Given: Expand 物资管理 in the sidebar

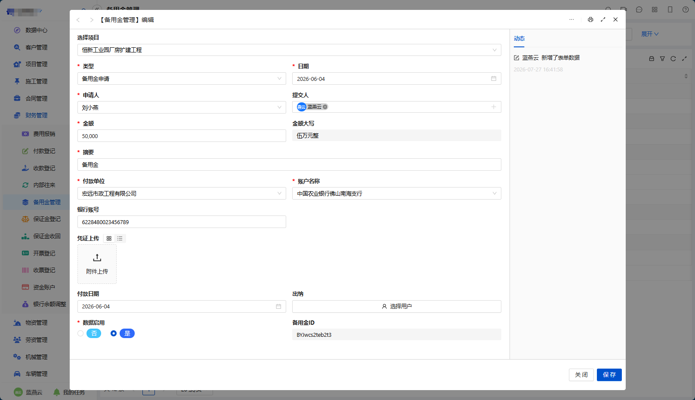Looking at the screenshot, I should tap(36, 323).
